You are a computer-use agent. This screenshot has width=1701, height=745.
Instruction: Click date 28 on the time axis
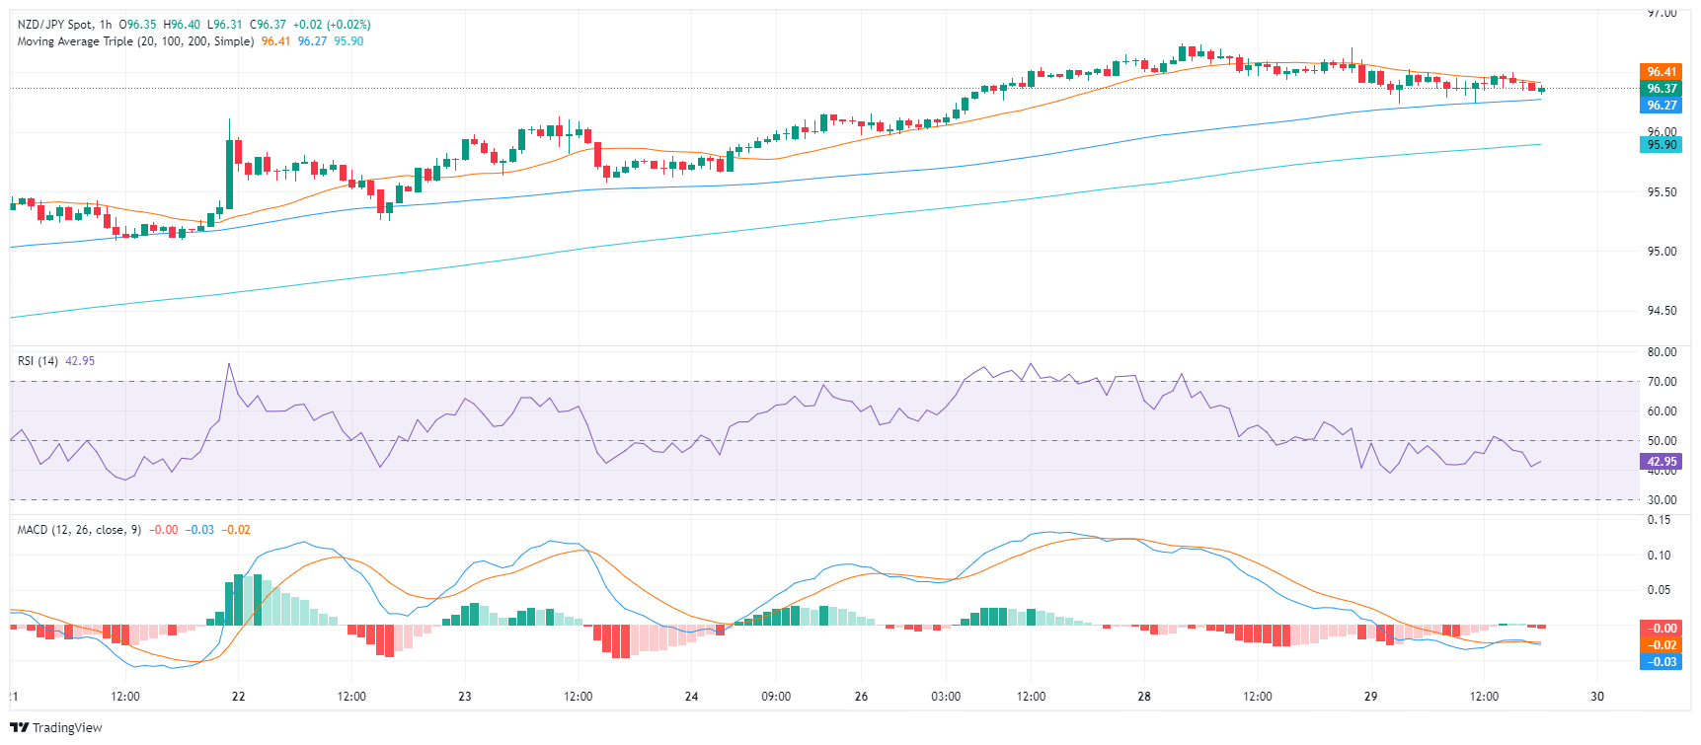(x=1143, y=697)
